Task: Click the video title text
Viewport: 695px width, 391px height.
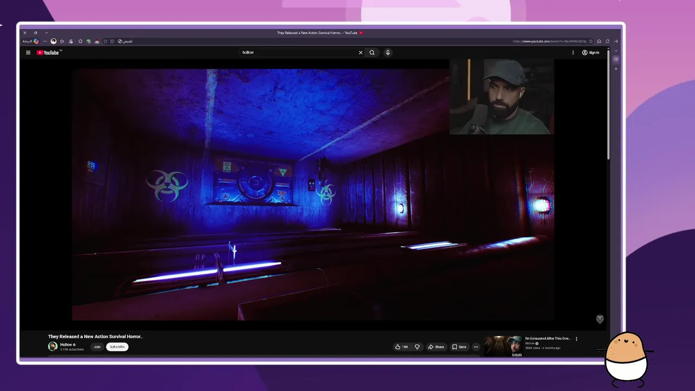Action: tap(95, 337)
